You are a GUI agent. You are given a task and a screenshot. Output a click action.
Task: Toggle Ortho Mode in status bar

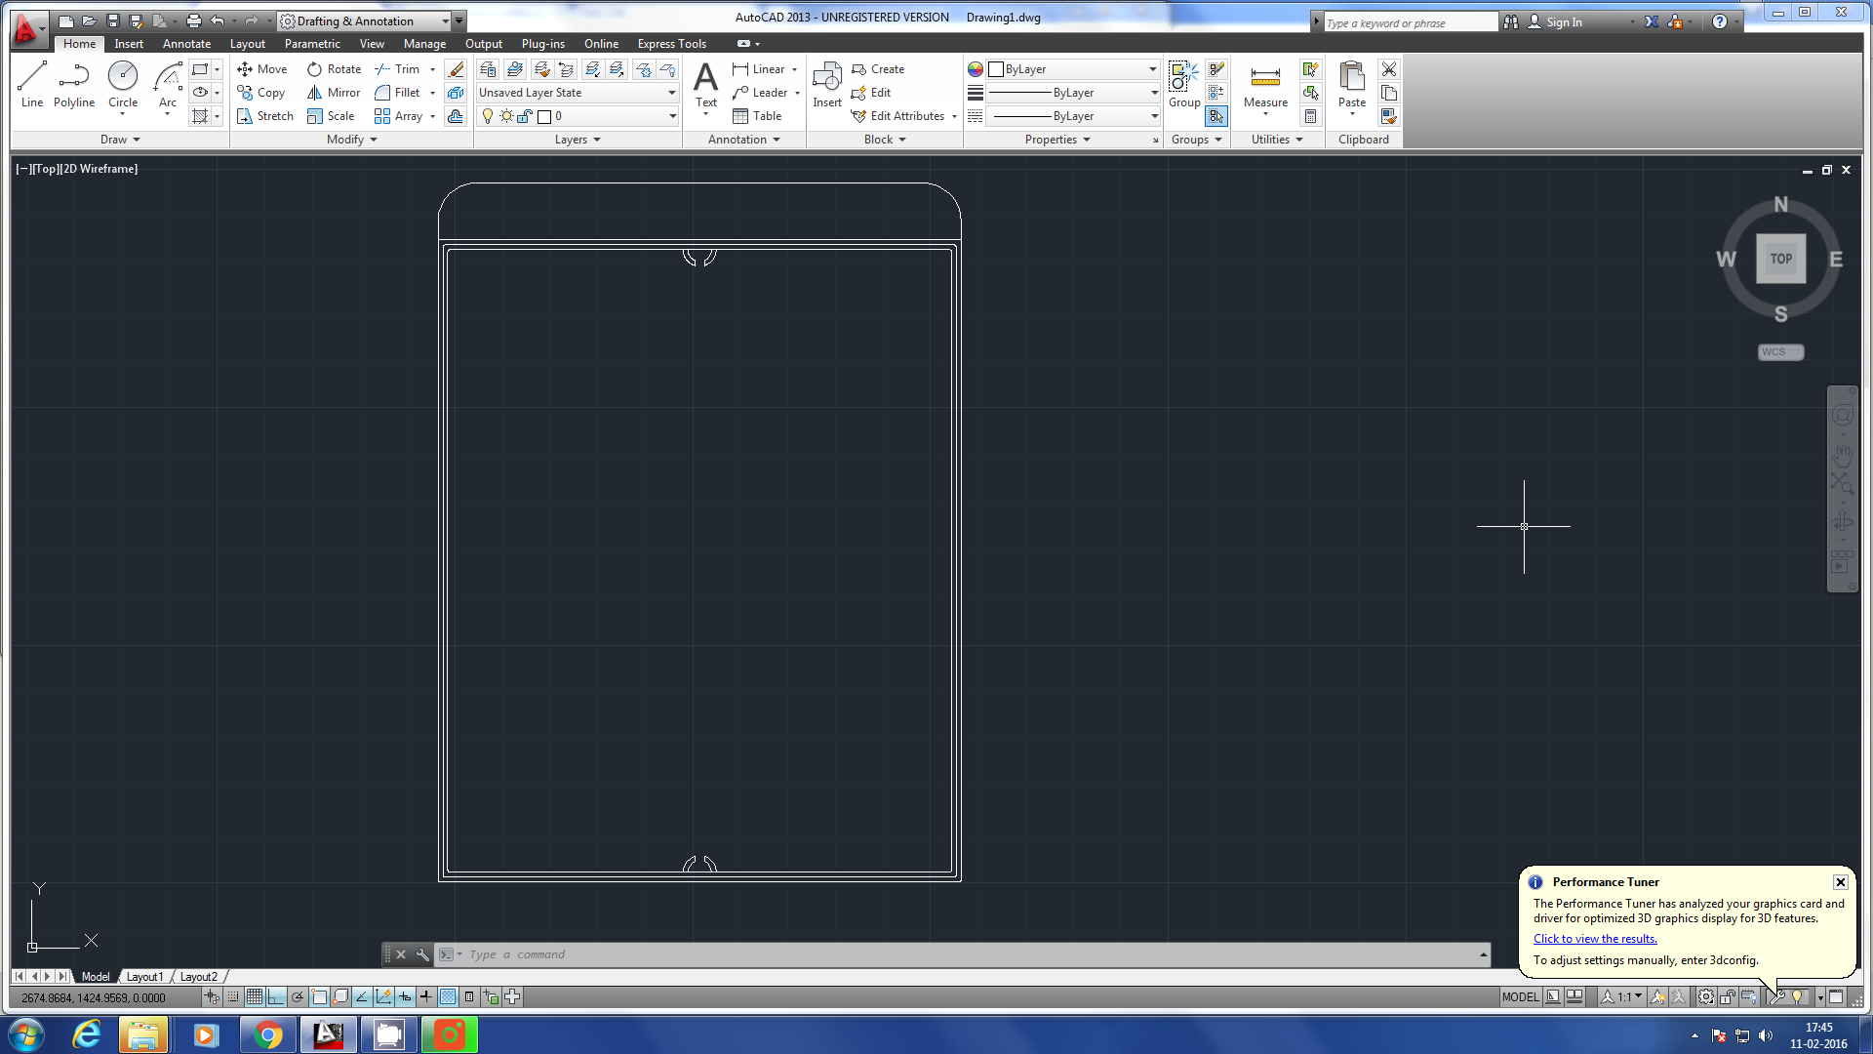276,997
